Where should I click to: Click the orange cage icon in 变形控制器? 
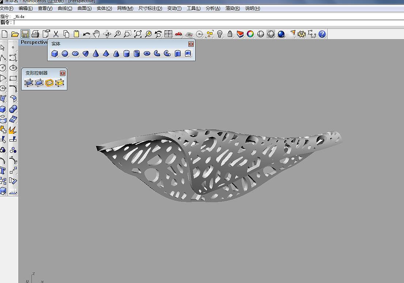tap(49, 83)
